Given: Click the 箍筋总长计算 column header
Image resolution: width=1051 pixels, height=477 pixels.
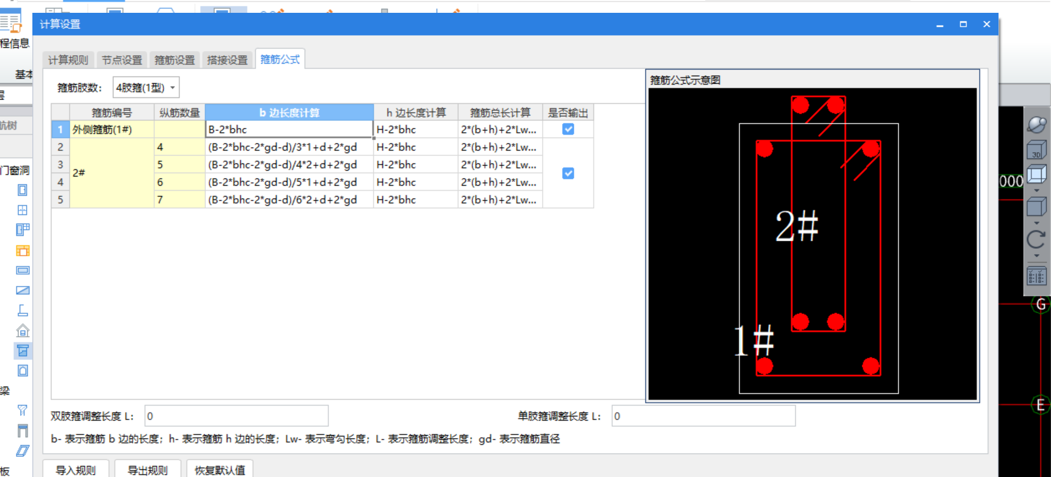Looking at the screenshot, I should [500, 113].
